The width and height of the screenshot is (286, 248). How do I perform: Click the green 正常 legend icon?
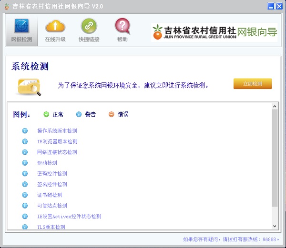pyautogui.click(x=46, y=114)
